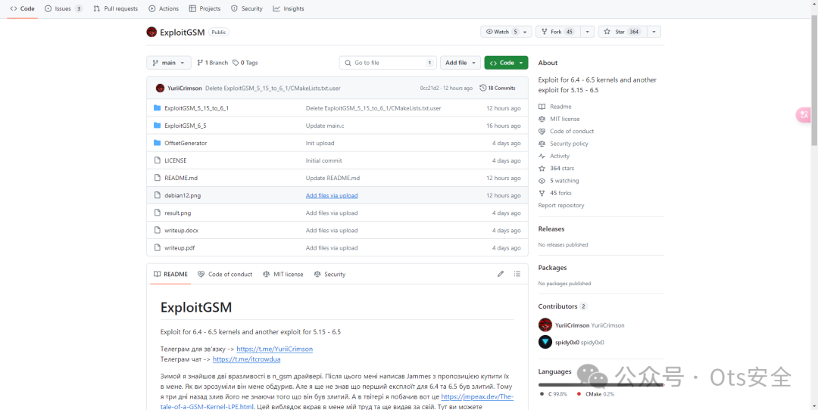Click file icon next to LICENSE
The image size is (818, 410).
(157, 160)
